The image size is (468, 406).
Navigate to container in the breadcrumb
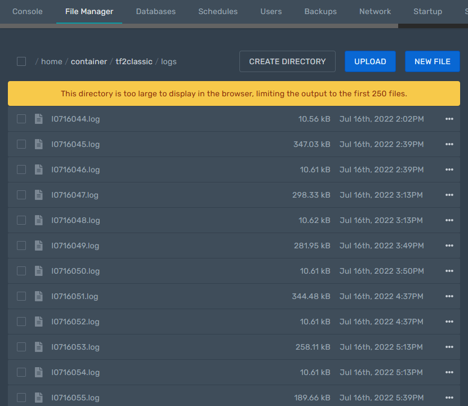[x=88, y=61]
